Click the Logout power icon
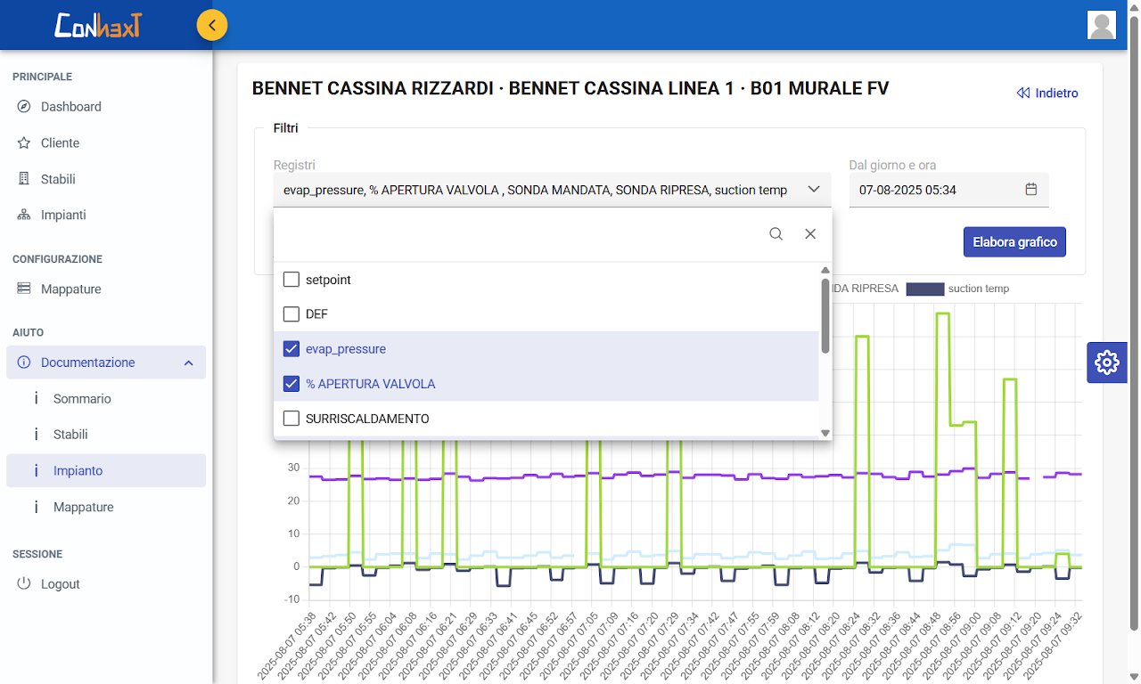The height and width of the screenshot is (684, 1141). pyautogui.click(x=24, y=584)
